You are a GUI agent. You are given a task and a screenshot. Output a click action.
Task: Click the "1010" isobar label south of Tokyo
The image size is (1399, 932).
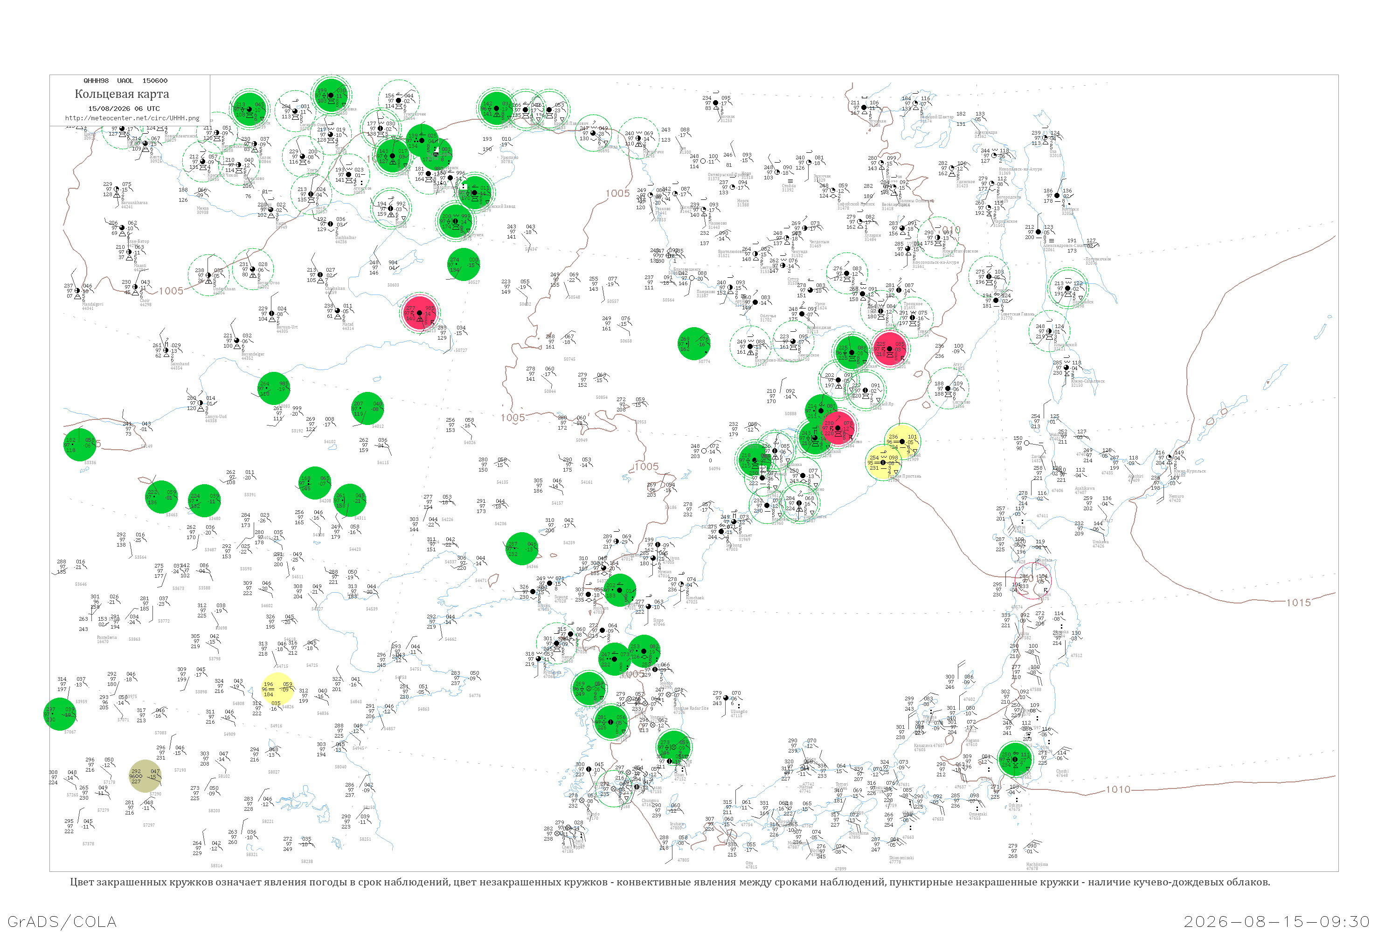(1118, 789)
